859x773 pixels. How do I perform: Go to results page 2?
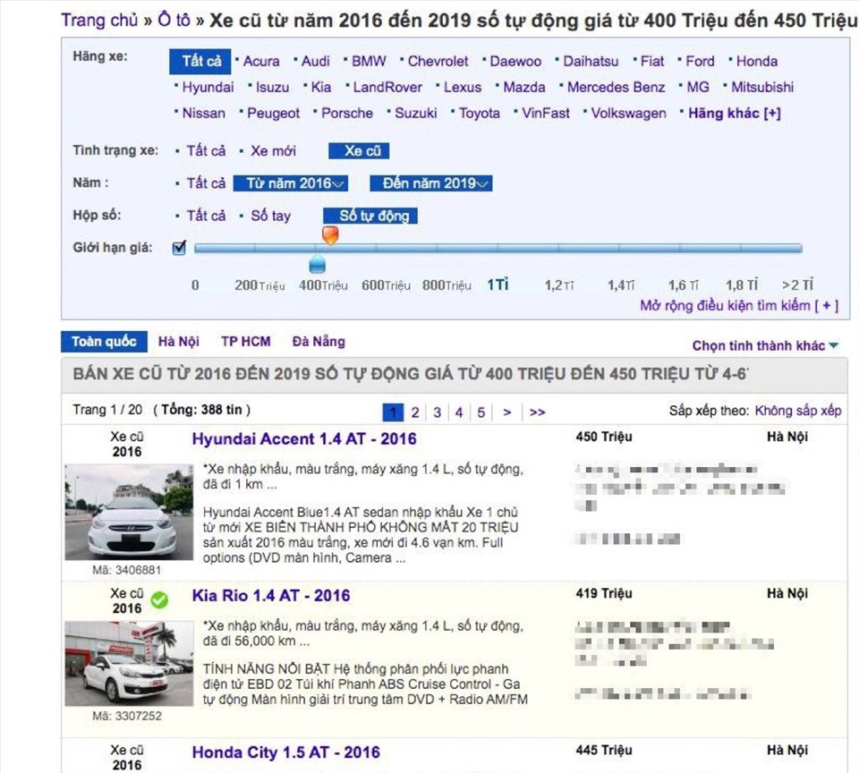click(x=415, y=412)
